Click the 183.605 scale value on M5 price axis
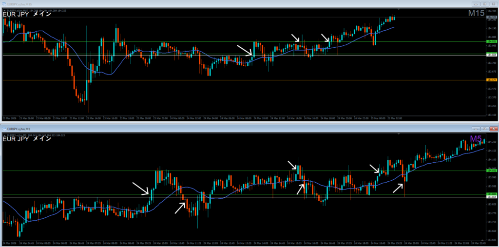 click(x=492, y=240)
